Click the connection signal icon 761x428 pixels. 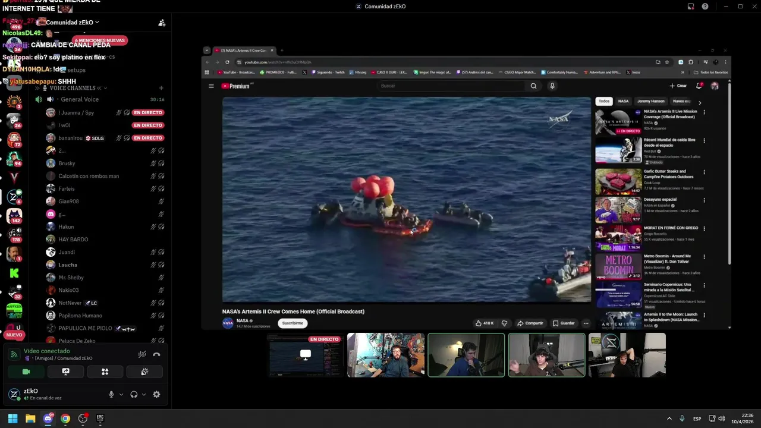click(x=14, y=354)
